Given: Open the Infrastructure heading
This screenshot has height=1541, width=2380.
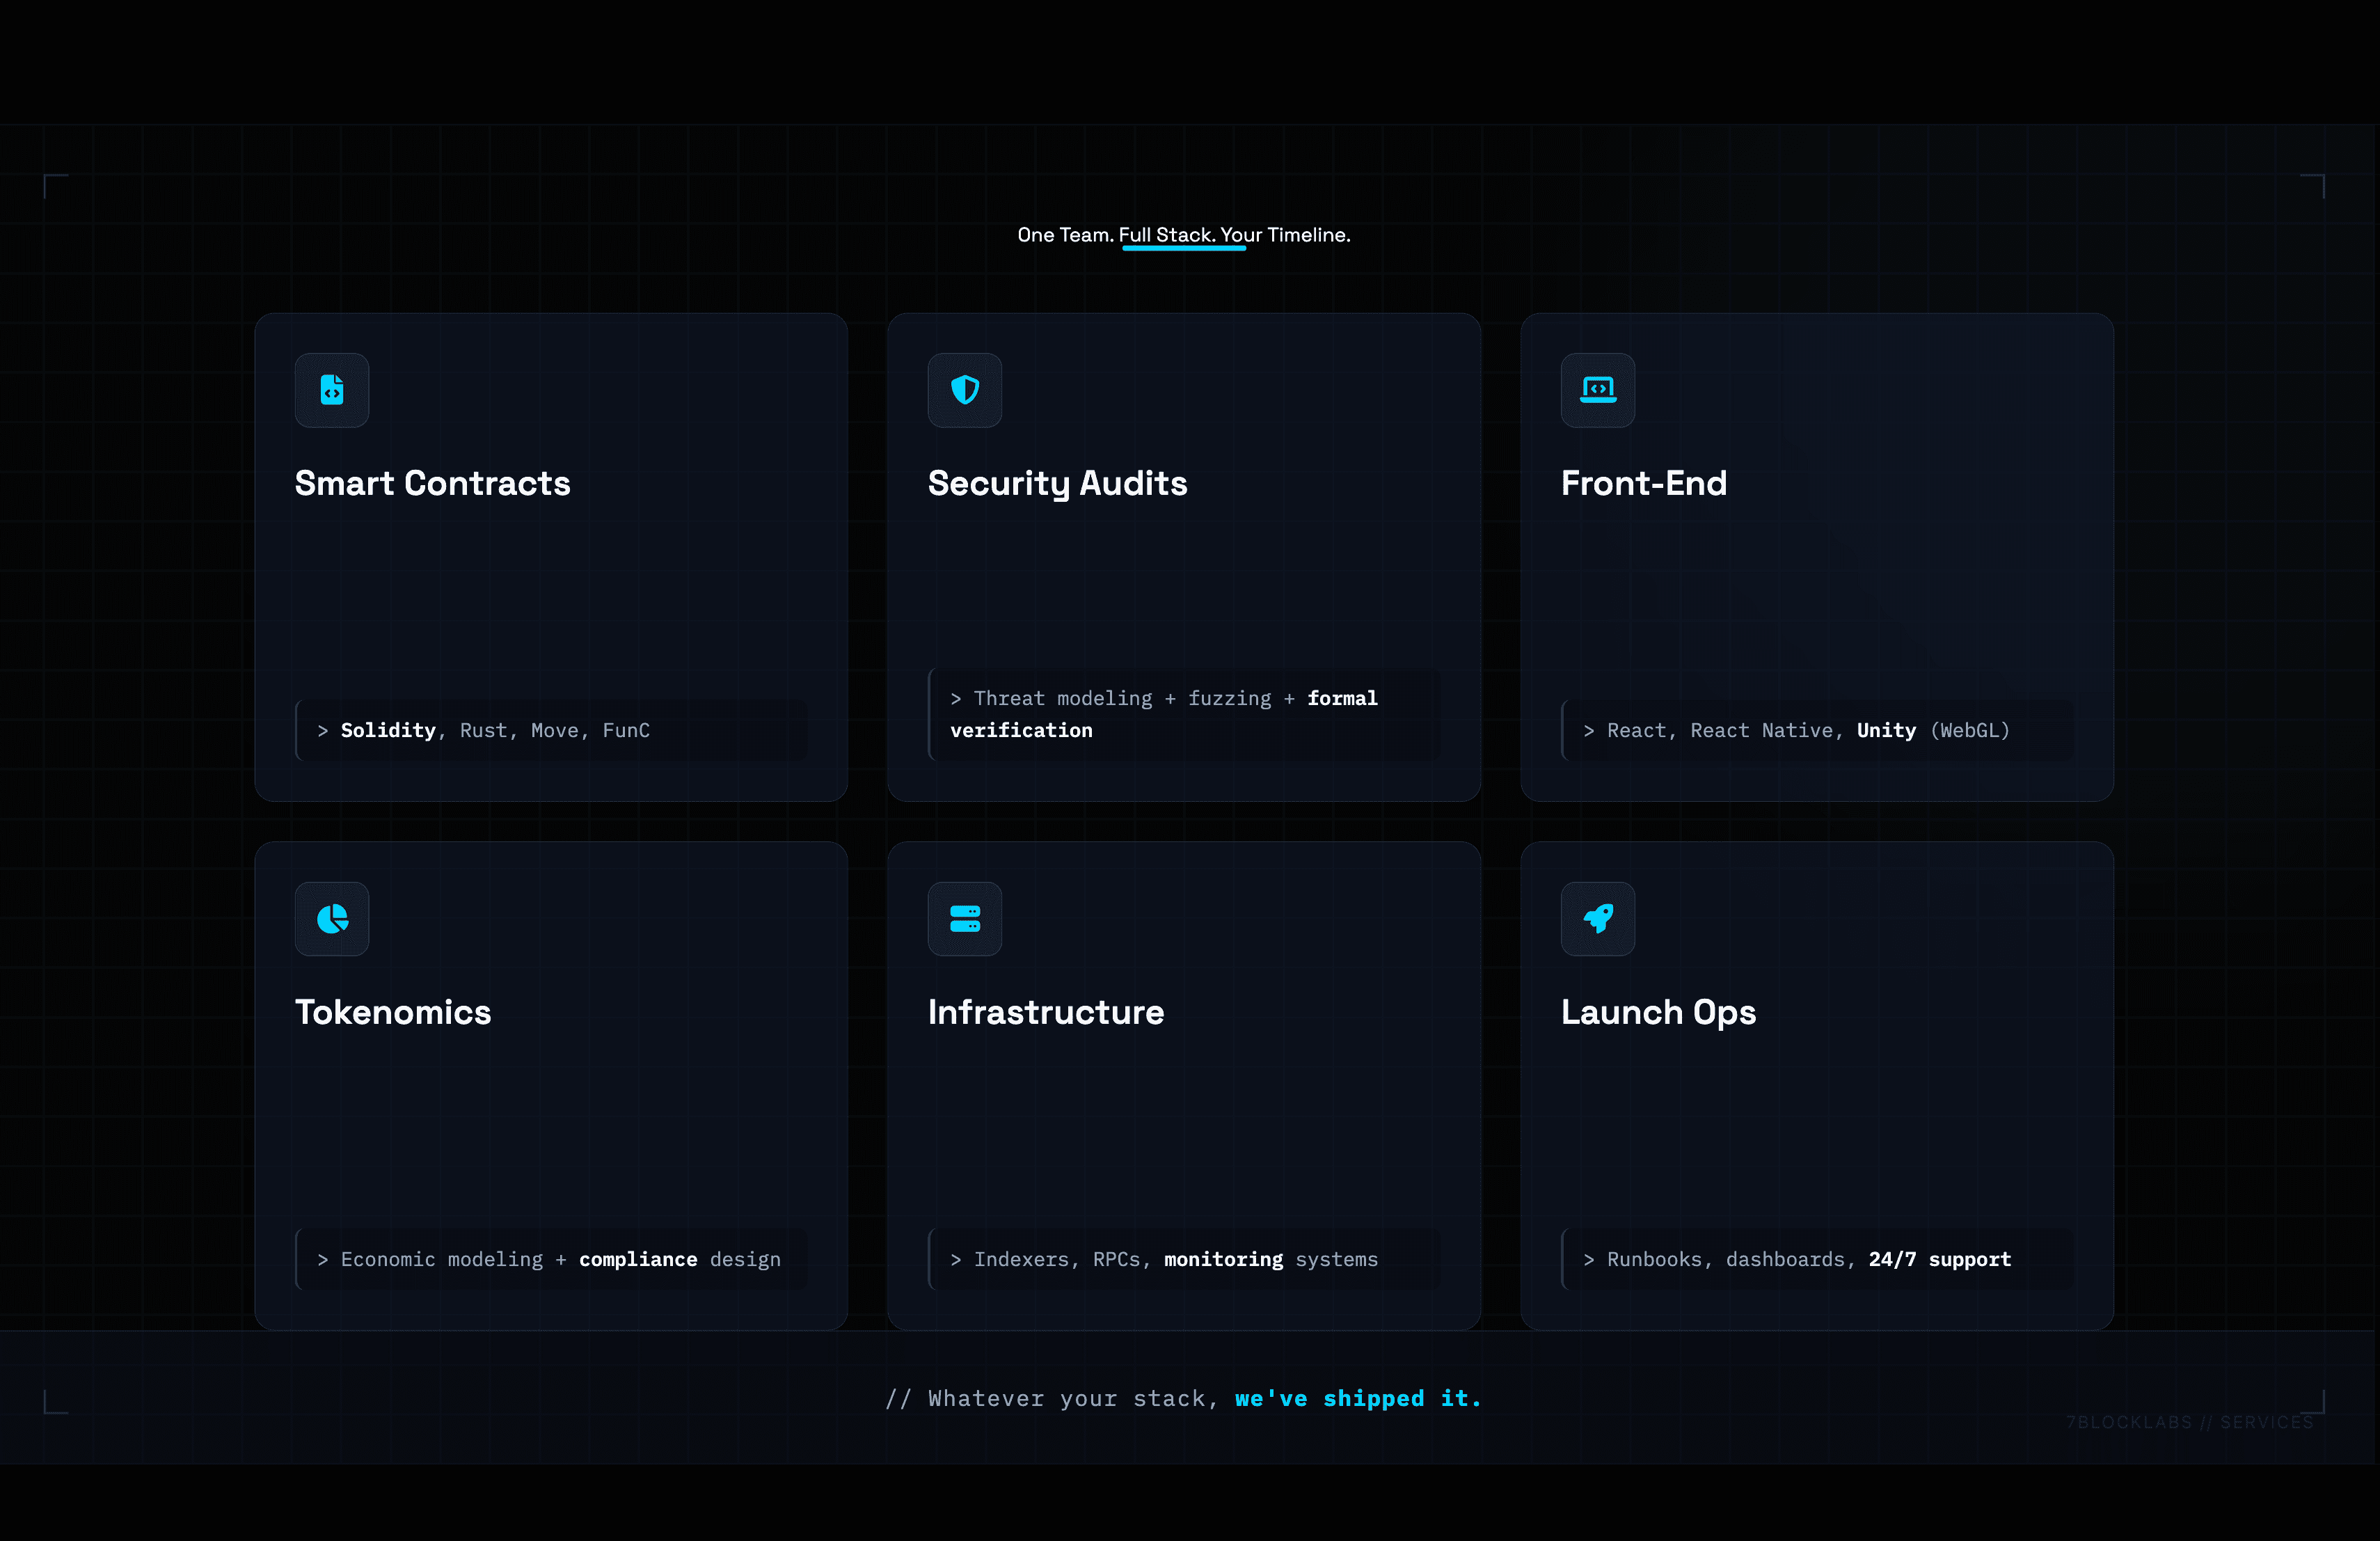Looking at the screenshot, I should click(1045, 1012).
